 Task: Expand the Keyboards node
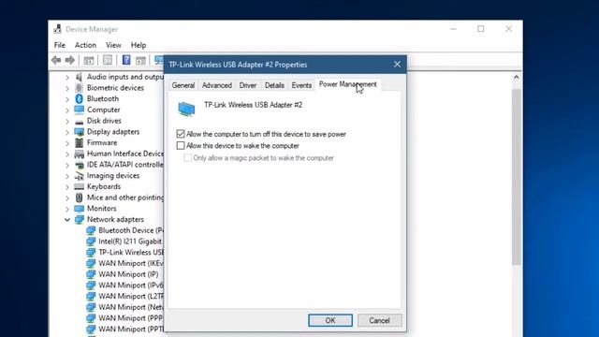point(67,187)
